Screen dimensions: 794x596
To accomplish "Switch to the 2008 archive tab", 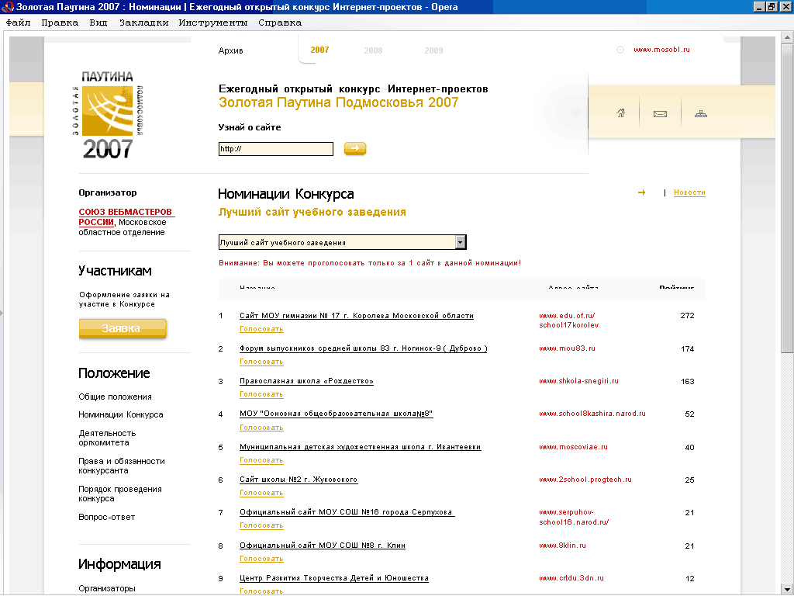I will pos(373,50).
